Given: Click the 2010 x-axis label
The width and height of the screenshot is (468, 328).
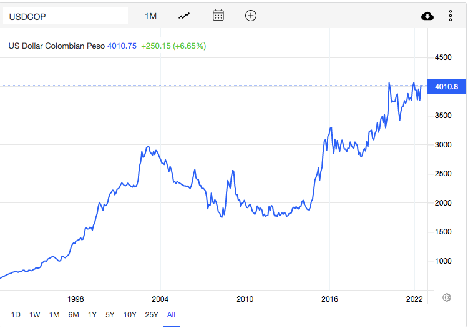Looking at the screenshot, I should click(245, 299).
